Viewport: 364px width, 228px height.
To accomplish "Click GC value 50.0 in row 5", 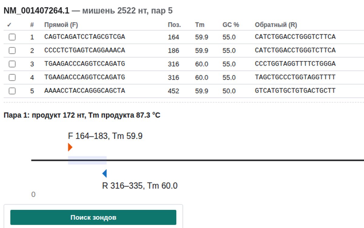I will 229,91.
